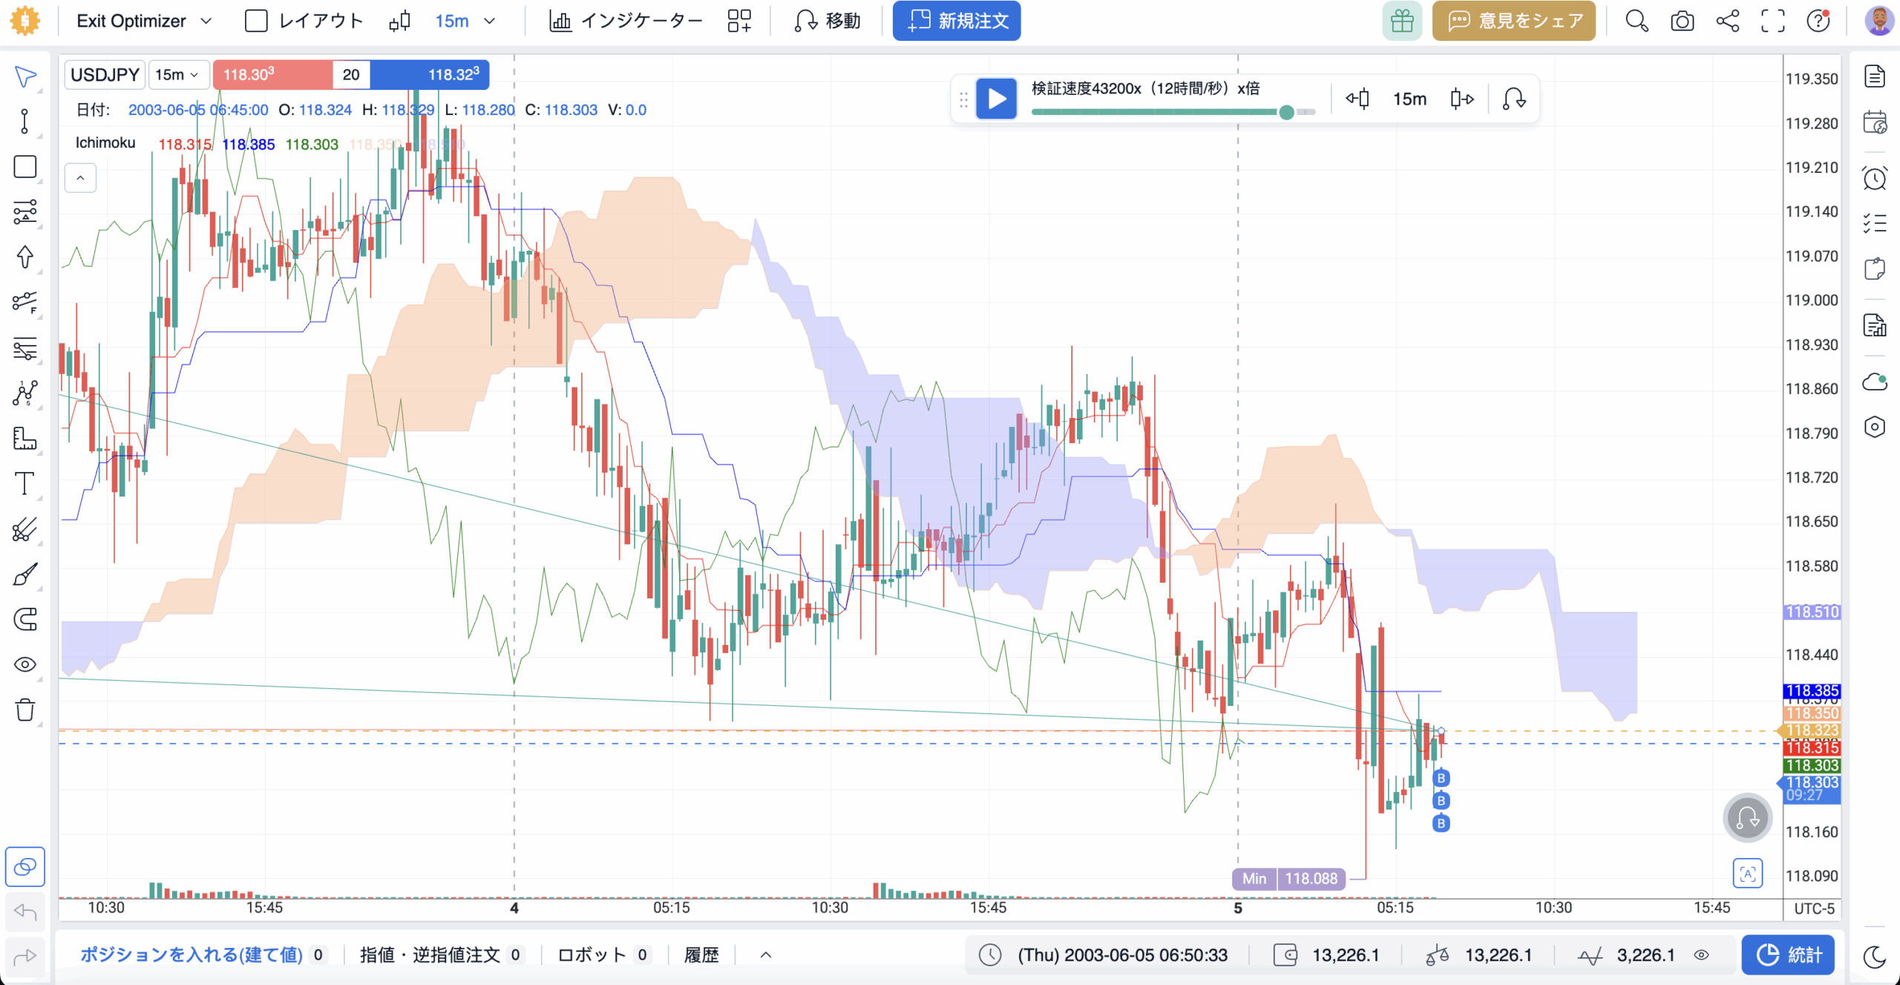
Task: Take a chart snapshot with camera icon
Action: (x=1682, y=21)
